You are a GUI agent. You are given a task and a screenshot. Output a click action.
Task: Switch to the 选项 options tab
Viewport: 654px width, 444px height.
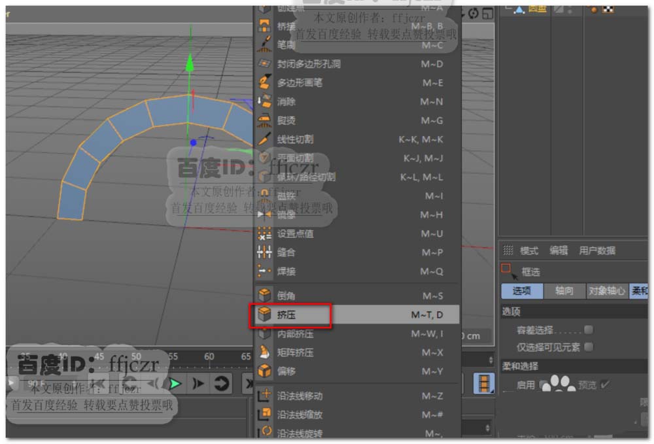pos(522,290)
